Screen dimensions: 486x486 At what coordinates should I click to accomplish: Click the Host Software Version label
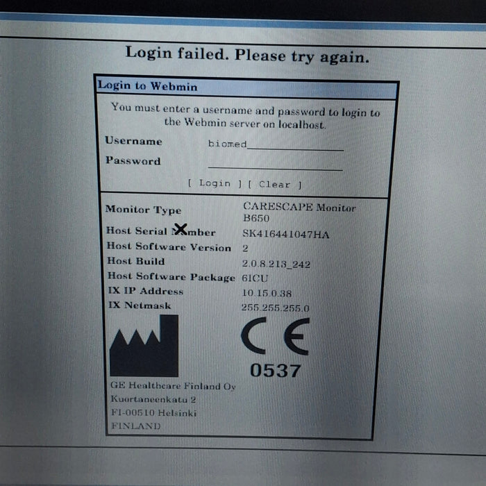[169, 246]
